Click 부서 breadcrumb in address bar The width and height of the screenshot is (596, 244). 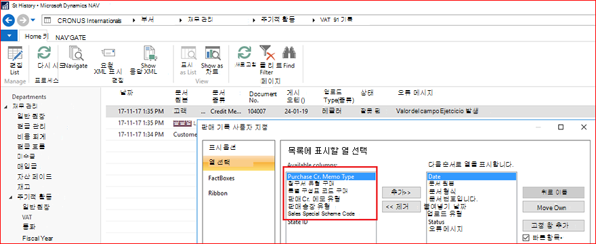[148, 20]
